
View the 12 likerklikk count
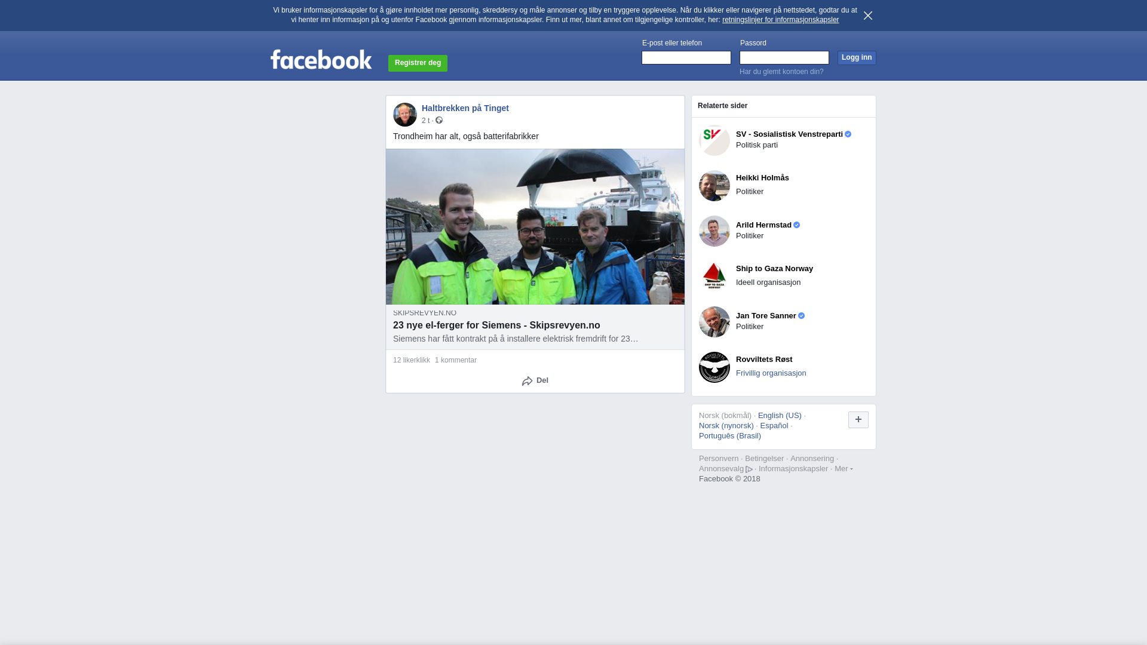click(x=412, y=360)
